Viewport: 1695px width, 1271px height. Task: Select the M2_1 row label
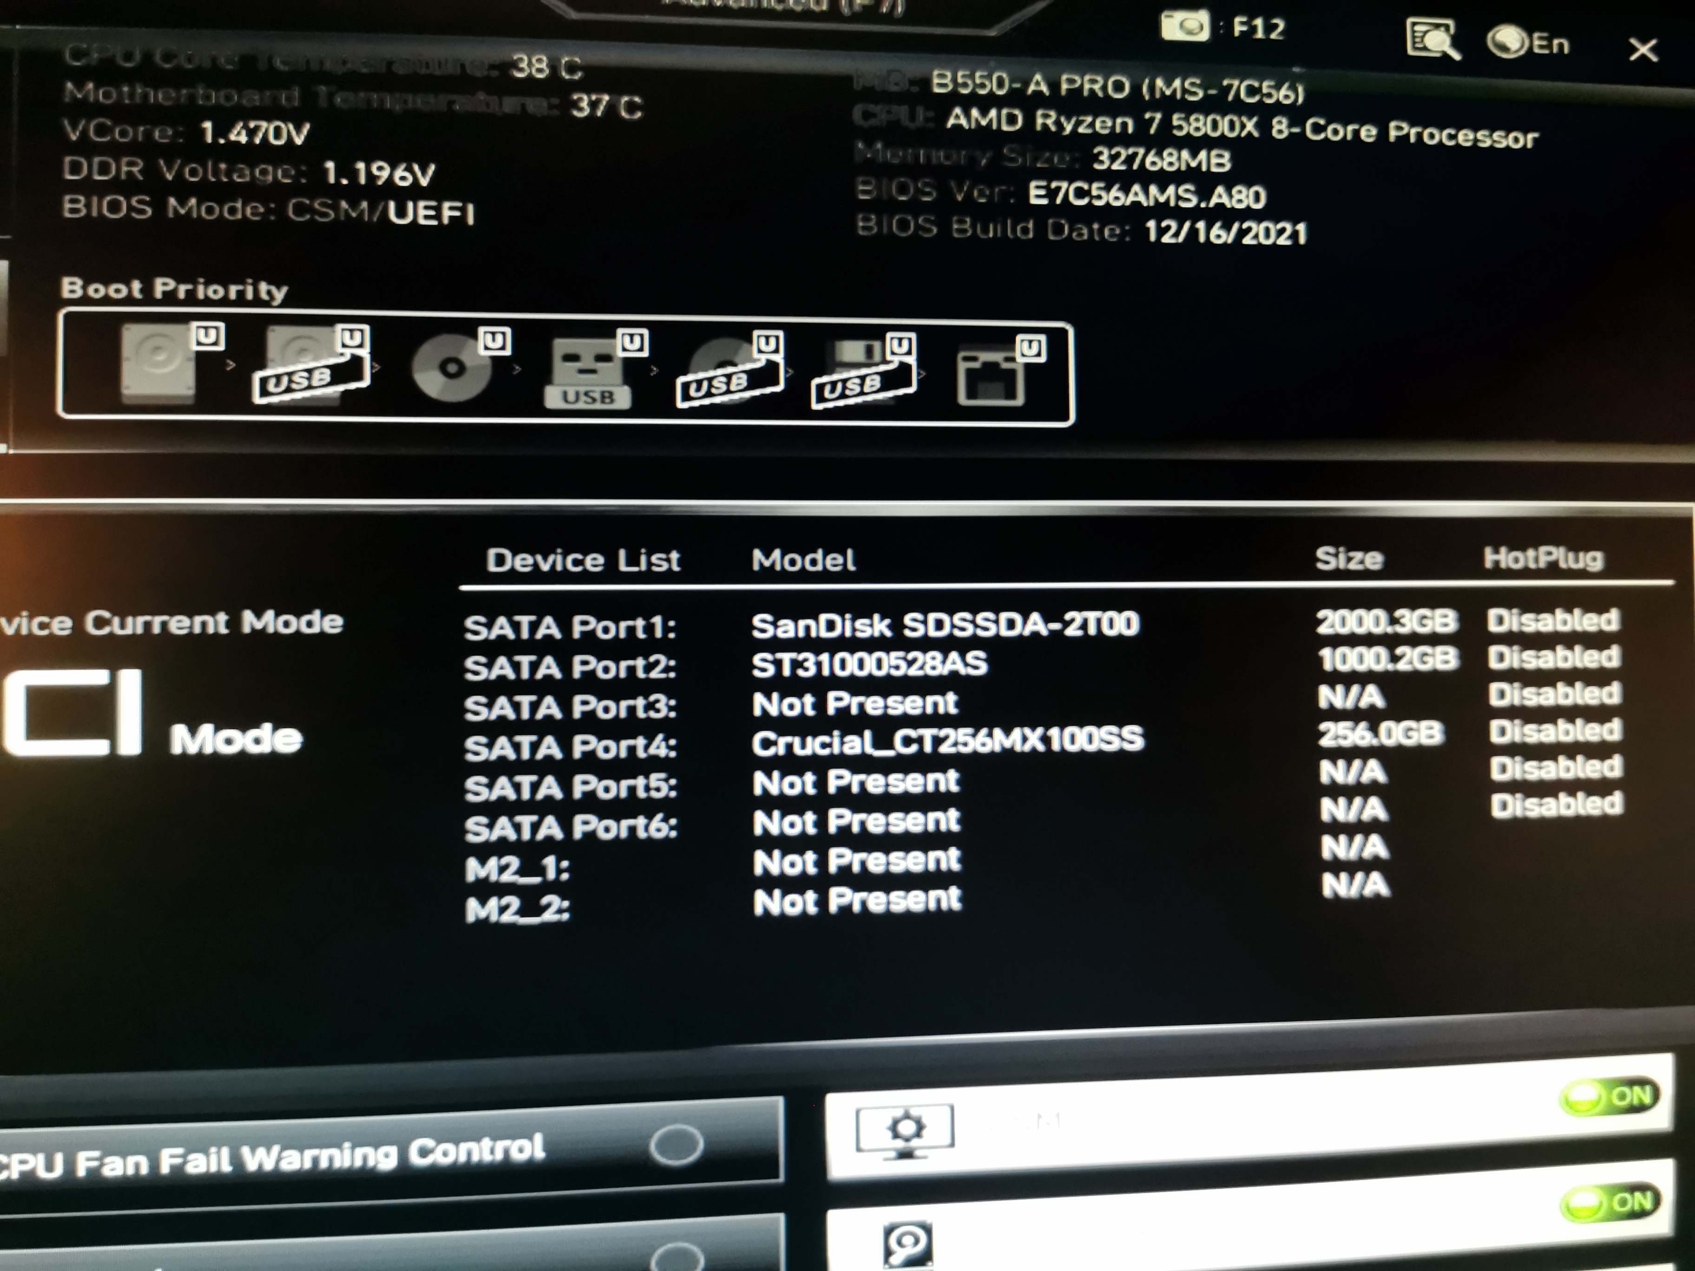[518, 868]
